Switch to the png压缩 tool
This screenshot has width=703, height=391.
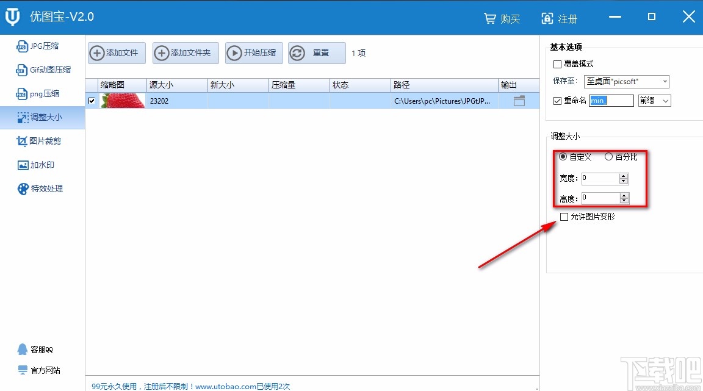coord(41,93)
